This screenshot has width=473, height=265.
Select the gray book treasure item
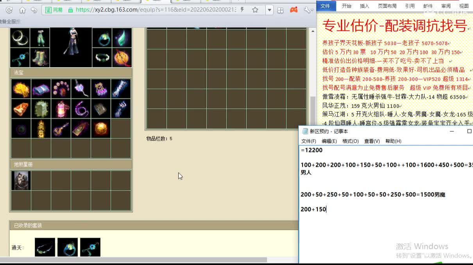101,108
